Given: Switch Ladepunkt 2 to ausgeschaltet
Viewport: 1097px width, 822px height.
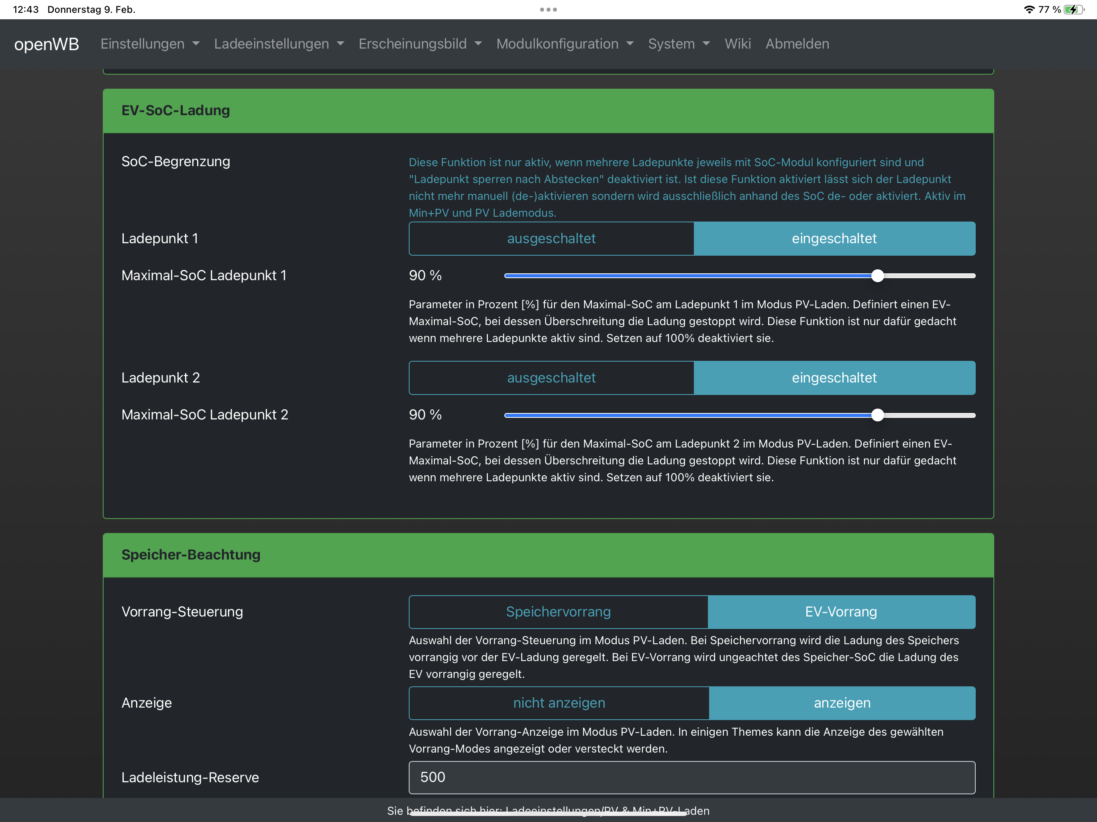Looking at the screenshot, I should (551, 378).
